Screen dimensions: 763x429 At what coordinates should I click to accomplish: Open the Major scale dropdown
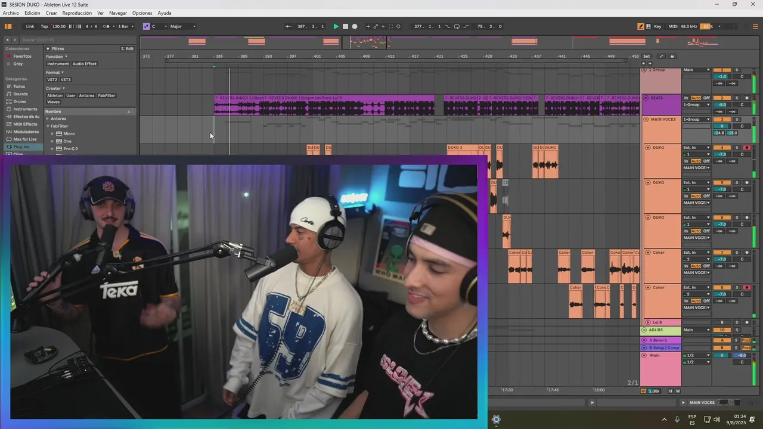click(183, 26)
